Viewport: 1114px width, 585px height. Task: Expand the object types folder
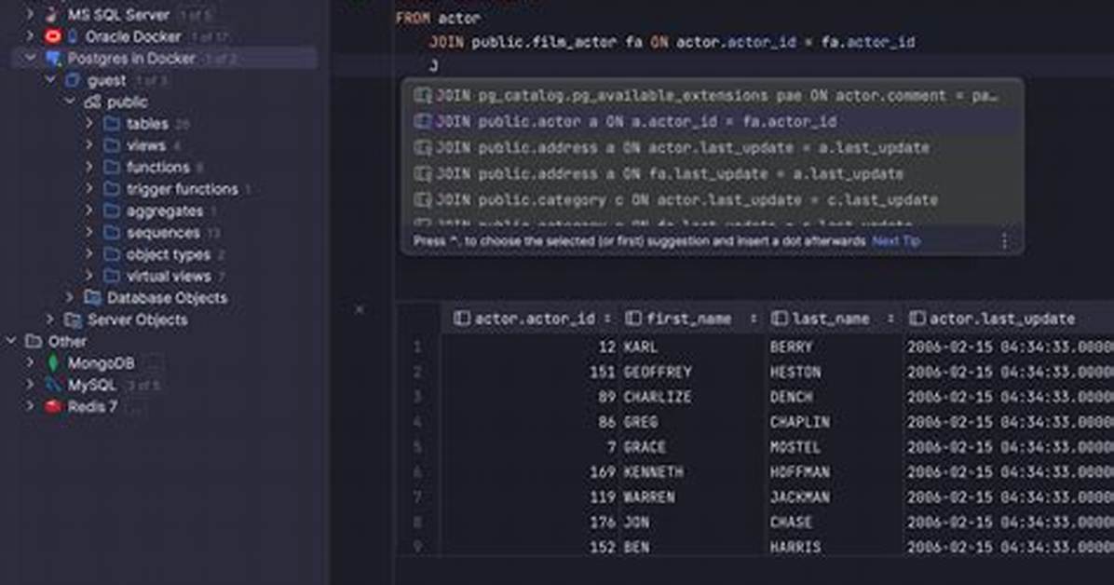point(88,253)
